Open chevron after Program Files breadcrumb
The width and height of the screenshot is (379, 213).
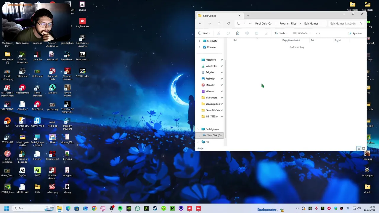300,23
